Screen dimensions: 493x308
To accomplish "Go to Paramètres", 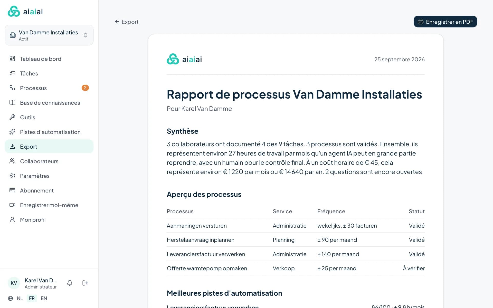I will pos(49,176).
